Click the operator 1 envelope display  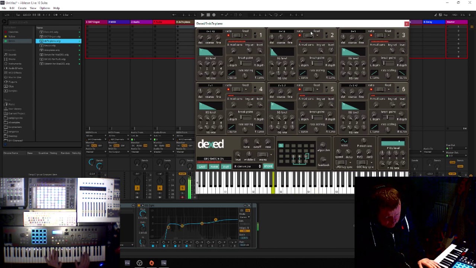point(210,52)
